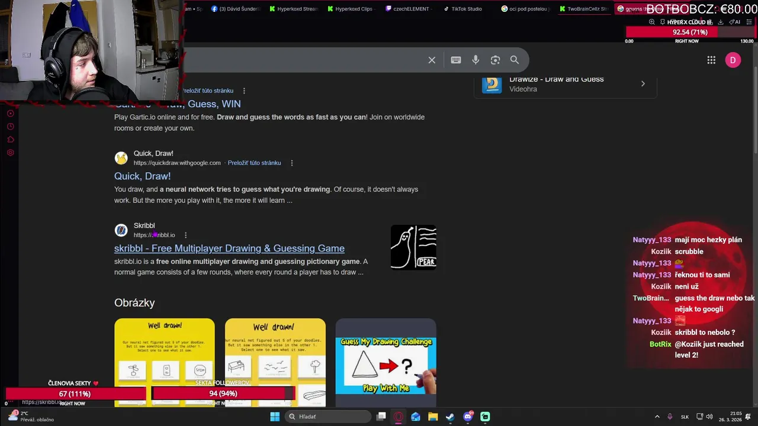Switch the SLK keyboard language indicator

click(685, 417)
